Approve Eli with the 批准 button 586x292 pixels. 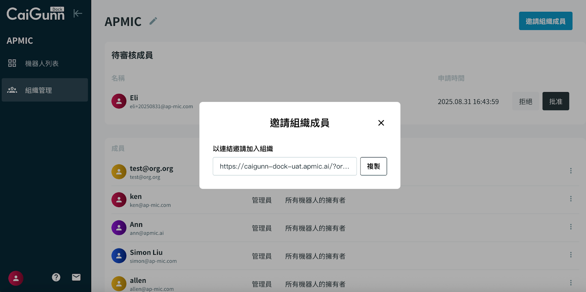[556, 102]
